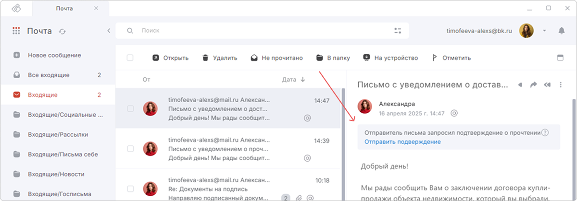Open notifications bell icon

(561, 31)
